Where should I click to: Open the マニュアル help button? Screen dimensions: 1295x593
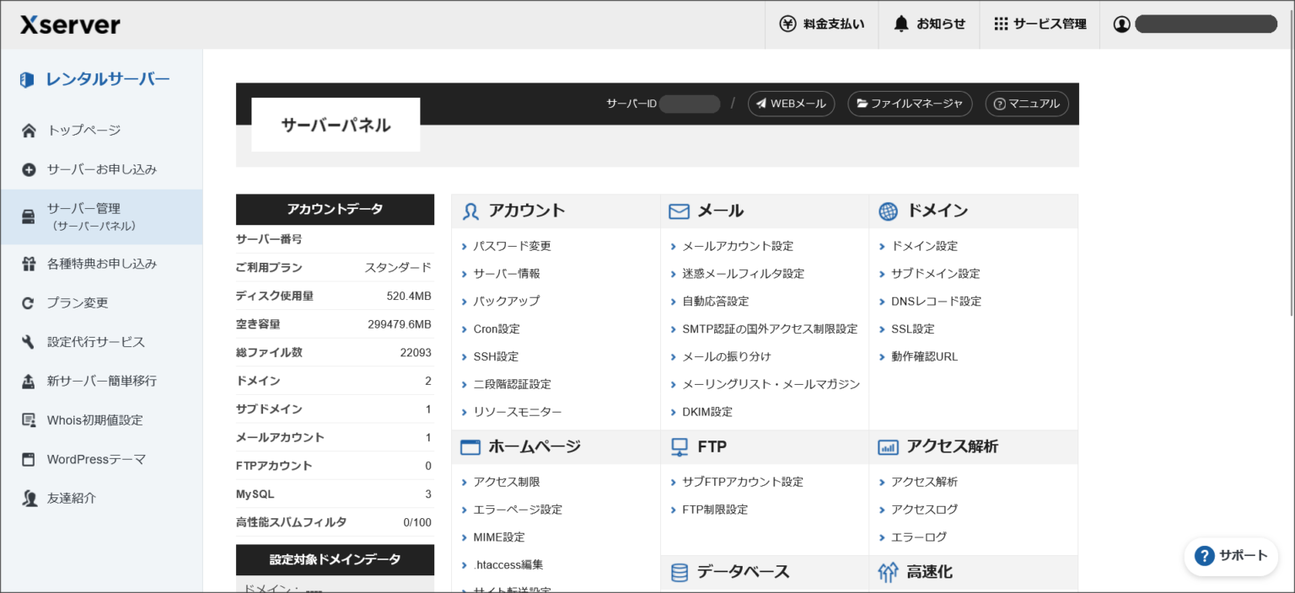pos(1026,104)
